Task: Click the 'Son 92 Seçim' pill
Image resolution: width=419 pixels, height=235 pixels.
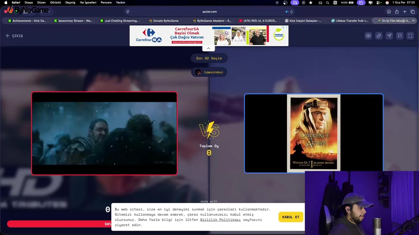Action: (x=209, y=58)
